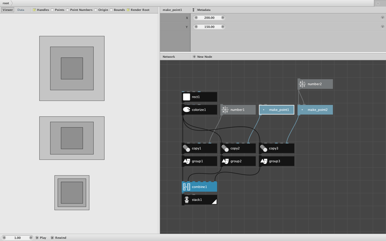Play the animation
Viewport: 386px width, 241px height.
tap(41, 238)
